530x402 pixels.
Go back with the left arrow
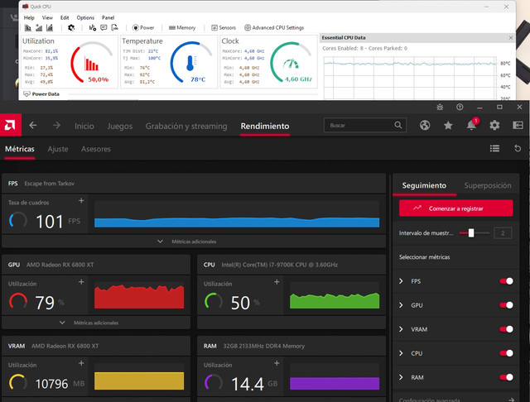33,126
